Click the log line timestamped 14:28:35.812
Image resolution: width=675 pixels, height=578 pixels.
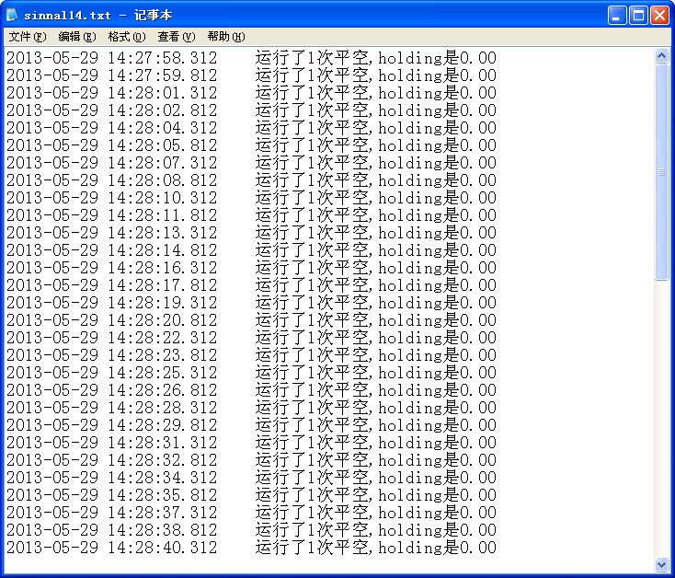click(x=251, y=495)
